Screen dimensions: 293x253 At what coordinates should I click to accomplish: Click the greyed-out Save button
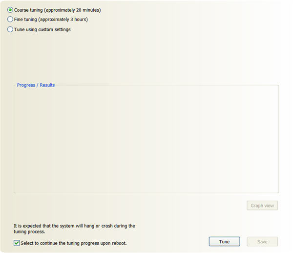coord(262,242)
